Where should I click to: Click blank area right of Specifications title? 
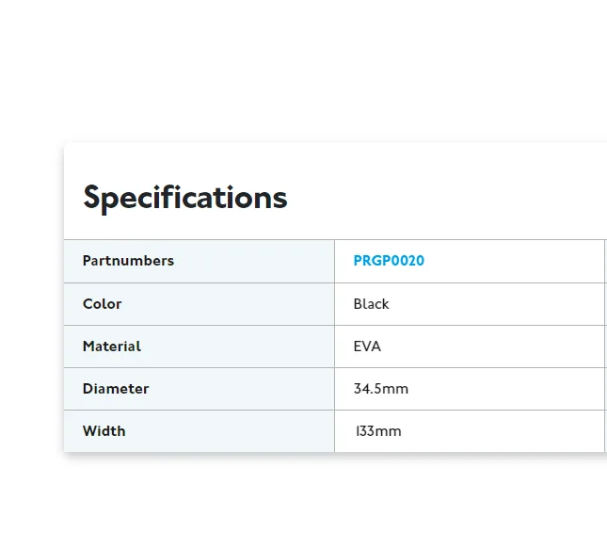[445, 198]
